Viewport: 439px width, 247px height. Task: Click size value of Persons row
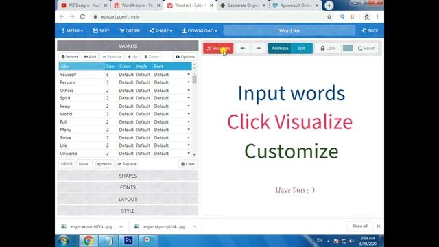107,82
